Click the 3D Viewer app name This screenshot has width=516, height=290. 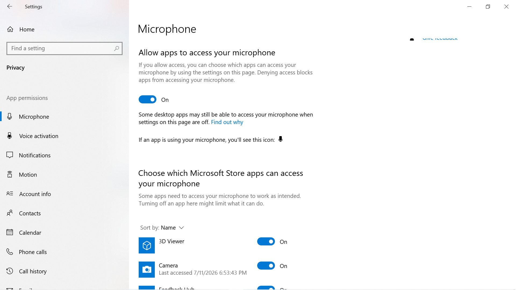click(x=171, y=241)
